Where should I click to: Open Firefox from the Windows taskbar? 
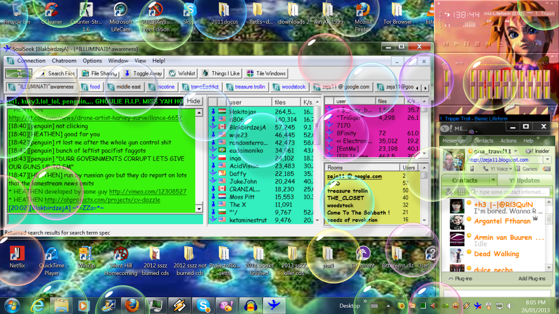point(132,306)
